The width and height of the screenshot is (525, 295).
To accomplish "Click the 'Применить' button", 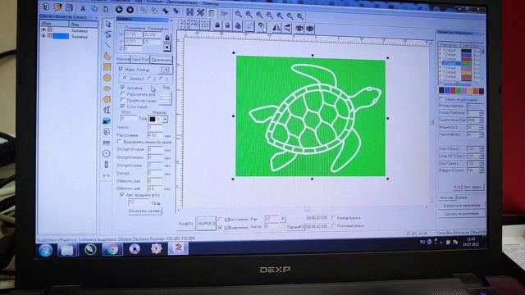I will (x=162, y=60).
